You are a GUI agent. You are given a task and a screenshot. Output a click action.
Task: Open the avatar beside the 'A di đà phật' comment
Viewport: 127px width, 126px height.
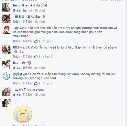pos(6,7)
